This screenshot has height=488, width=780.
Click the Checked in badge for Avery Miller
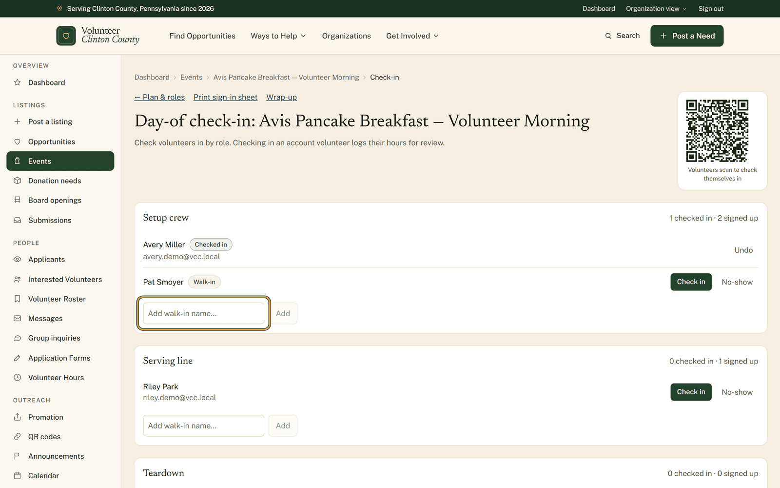pos(211,244)
